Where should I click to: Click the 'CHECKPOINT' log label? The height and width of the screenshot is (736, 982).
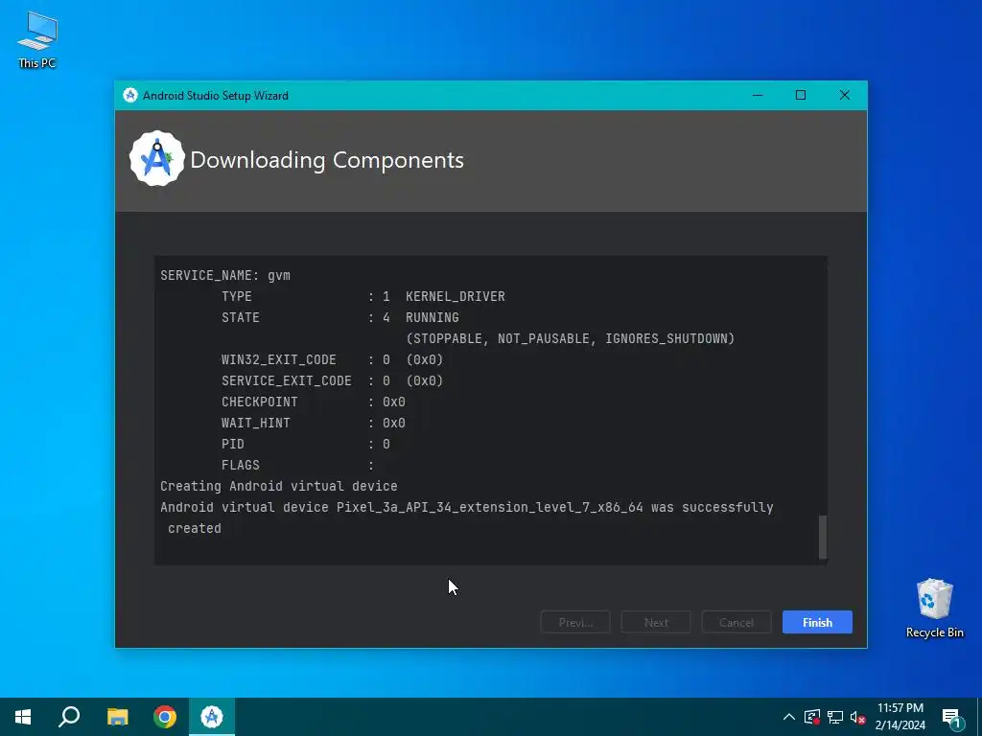click(x=259, y=402)
